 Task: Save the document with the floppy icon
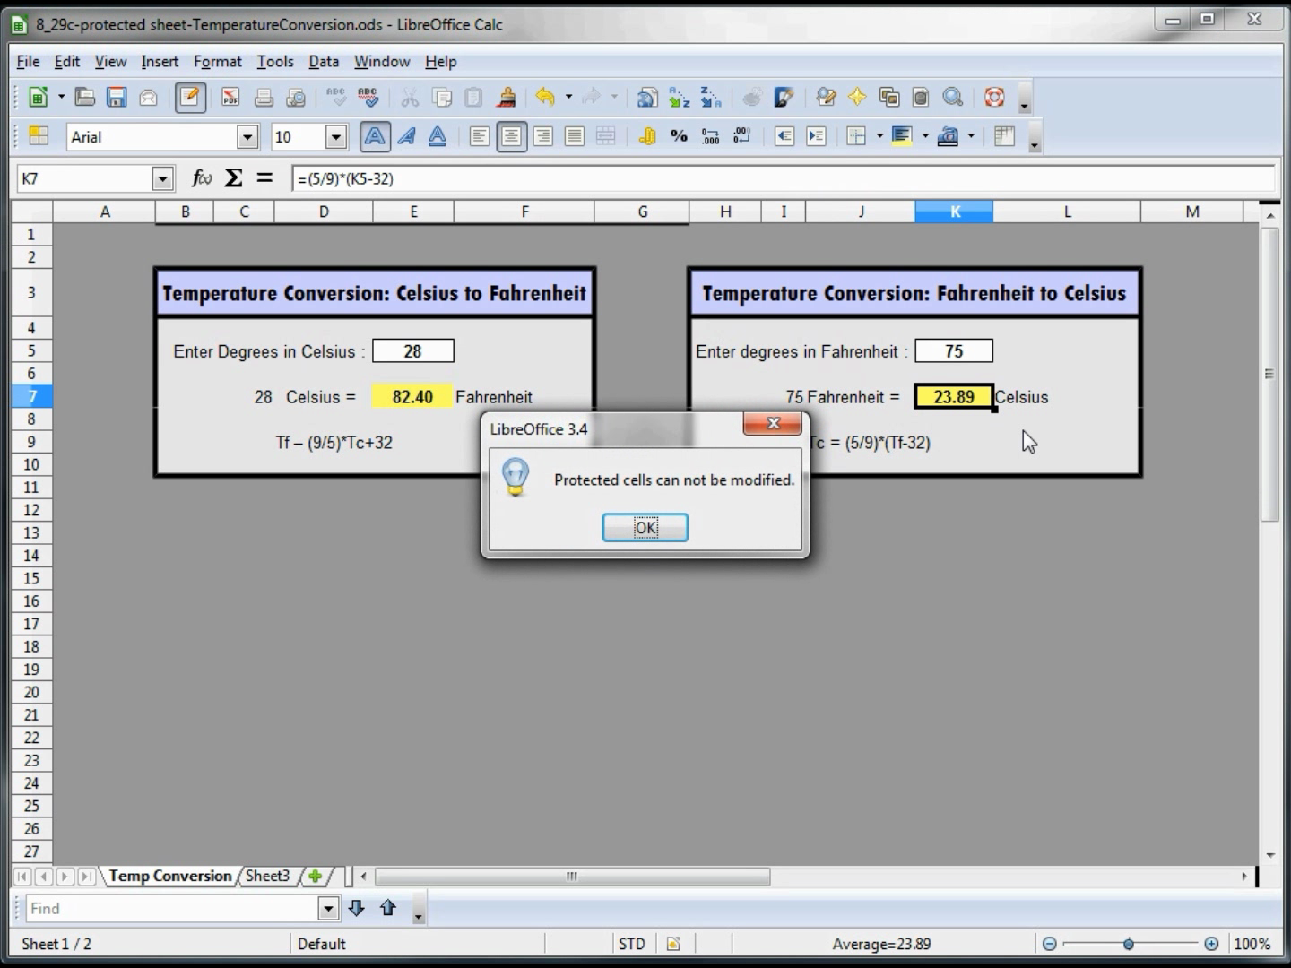(117, 98)
